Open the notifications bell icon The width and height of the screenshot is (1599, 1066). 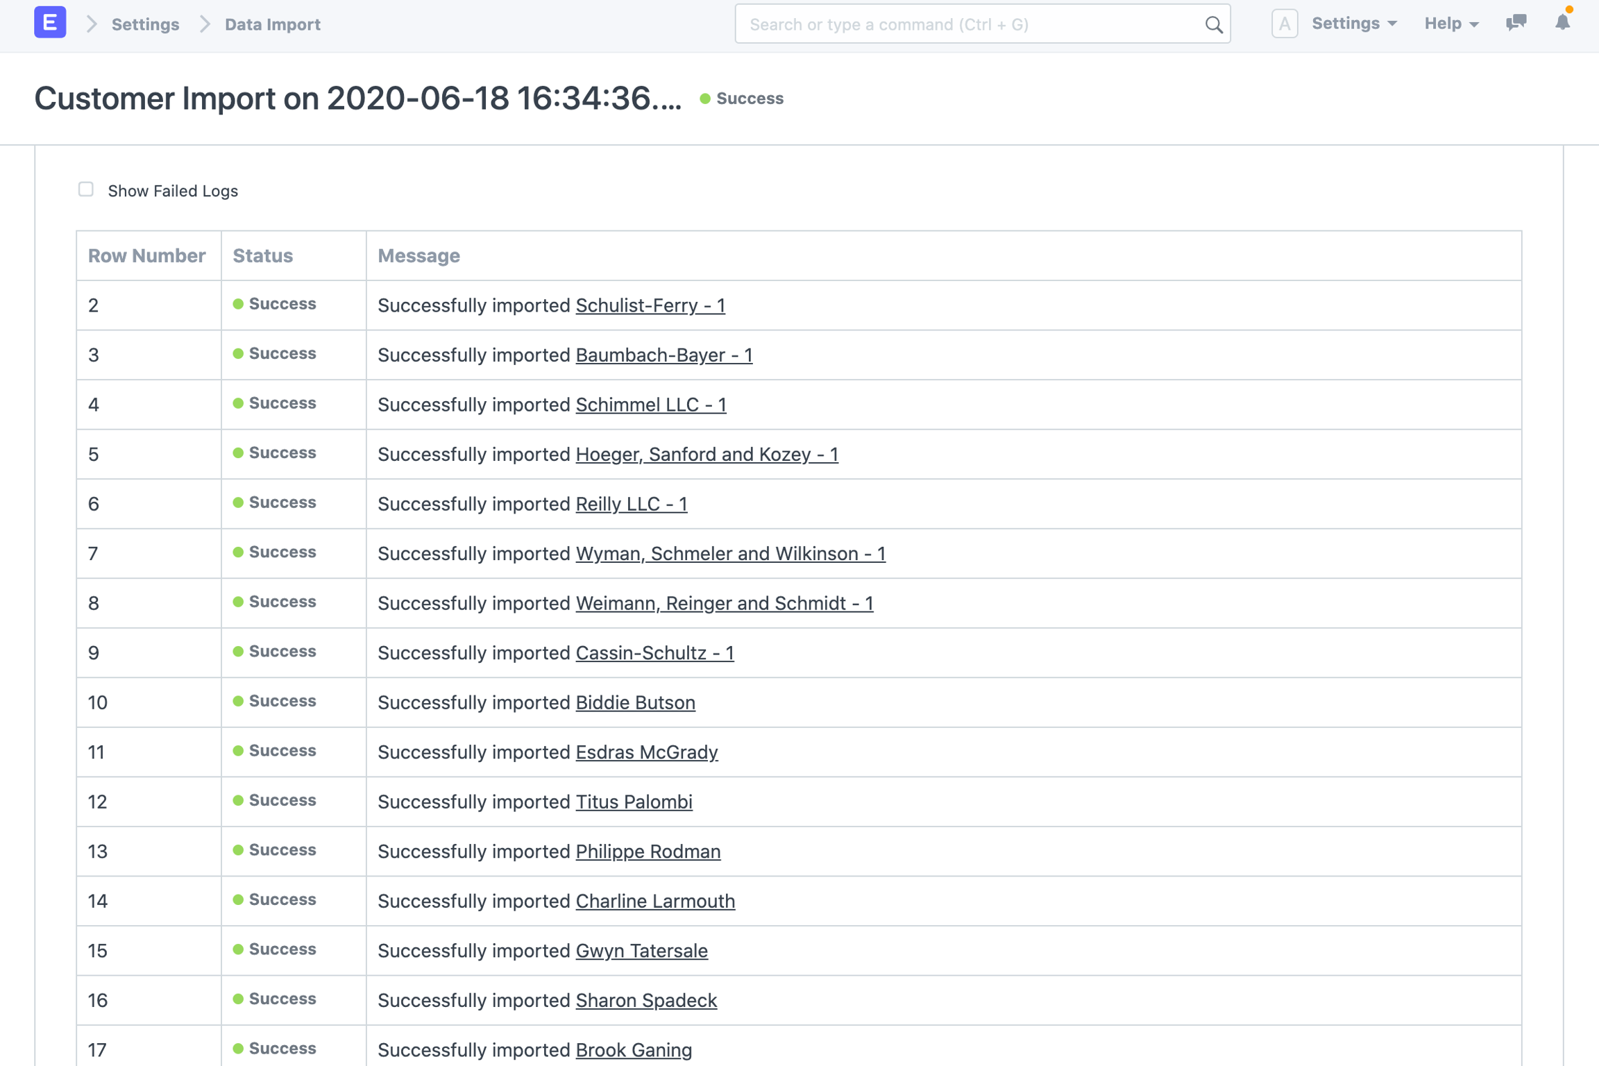(1562, 23)
